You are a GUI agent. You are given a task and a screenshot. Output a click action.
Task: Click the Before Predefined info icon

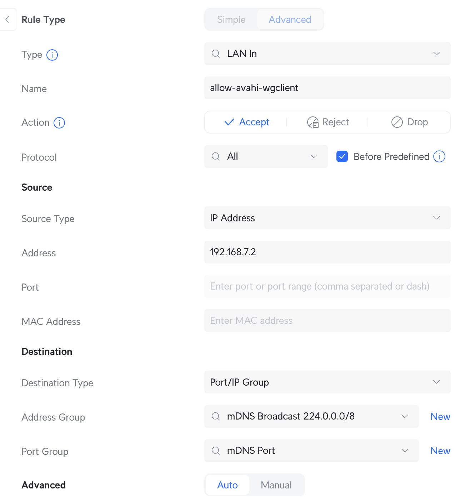coord(439,156)
